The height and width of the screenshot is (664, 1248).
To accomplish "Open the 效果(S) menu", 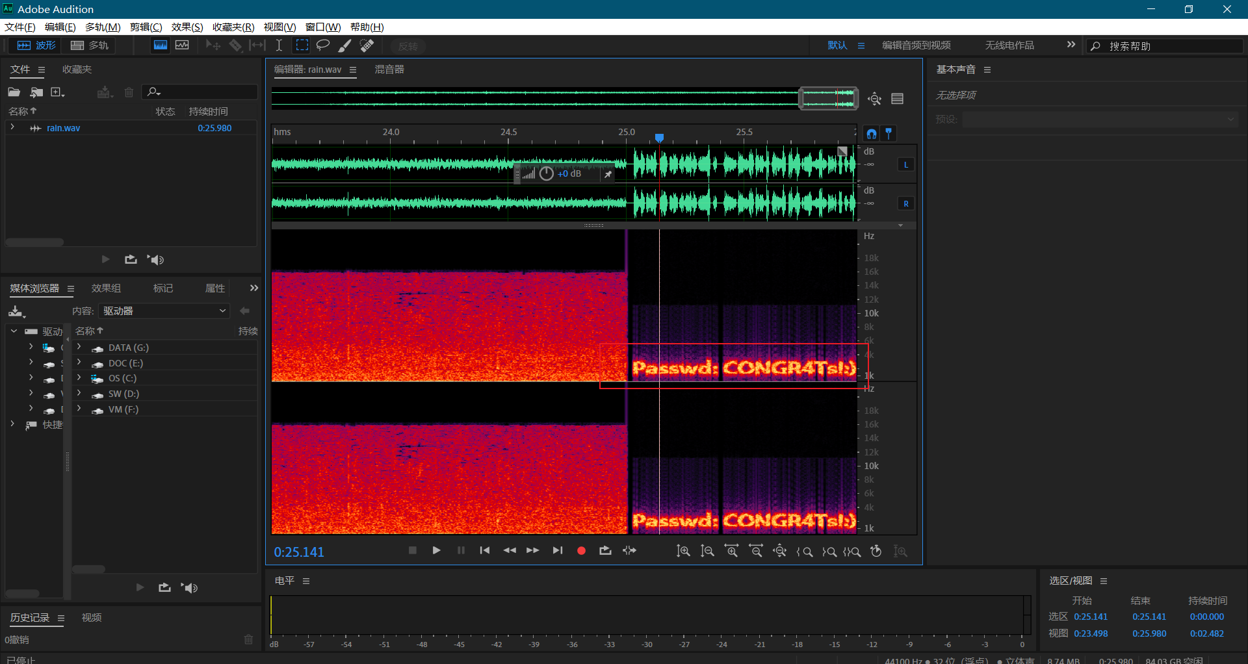I will 187,27.
